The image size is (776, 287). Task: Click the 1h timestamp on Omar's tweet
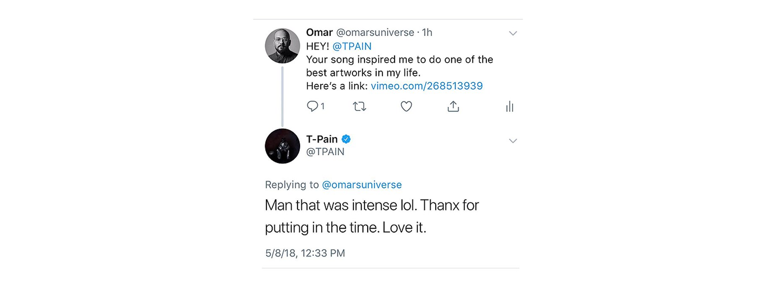point(427,33)
